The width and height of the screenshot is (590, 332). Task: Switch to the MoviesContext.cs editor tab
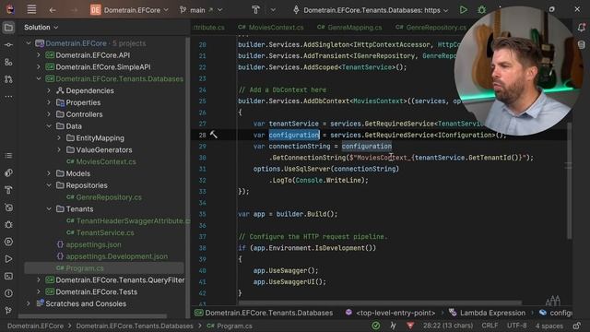click(271, 27)
